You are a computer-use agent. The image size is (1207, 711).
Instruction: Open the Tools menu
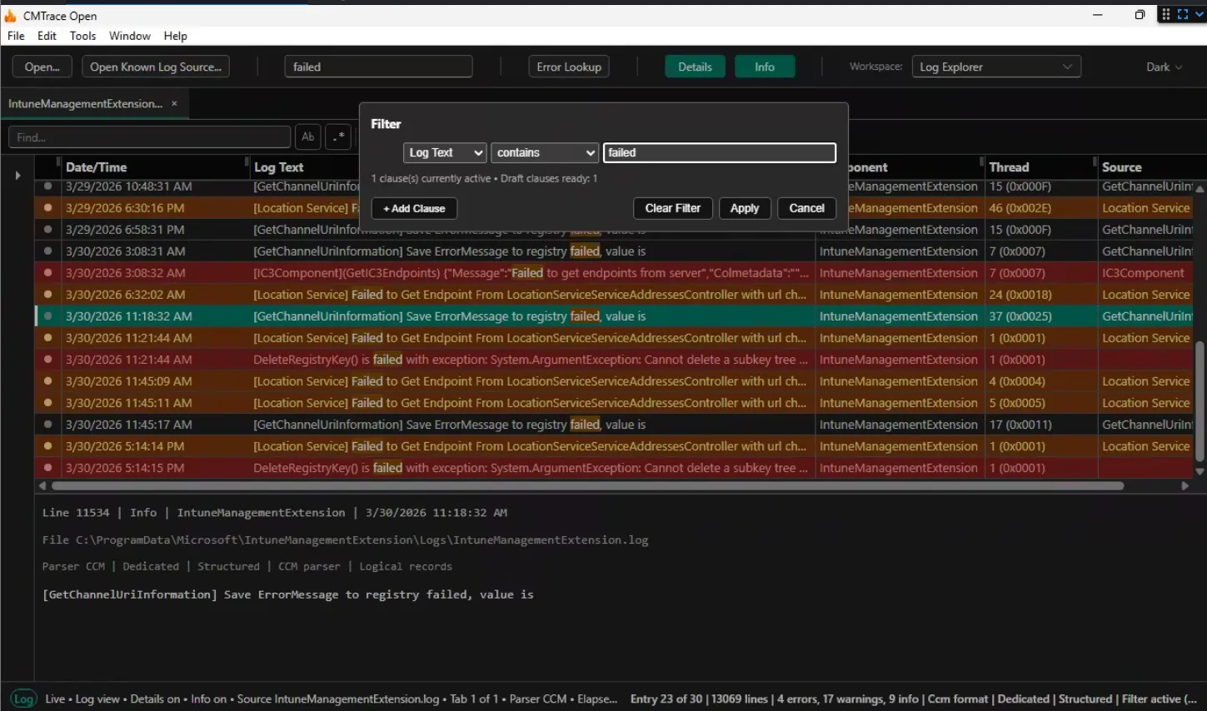(82, 36)
